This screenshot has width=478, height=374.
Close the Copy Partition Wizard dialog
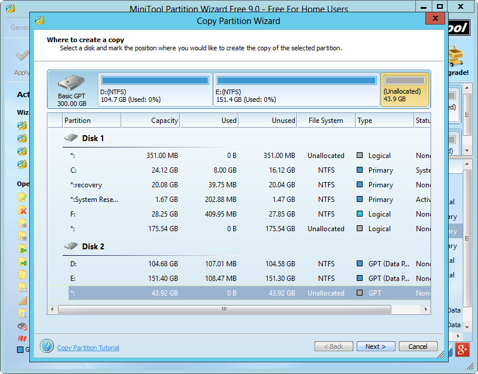pyautogui.click(x=435, y=18)
